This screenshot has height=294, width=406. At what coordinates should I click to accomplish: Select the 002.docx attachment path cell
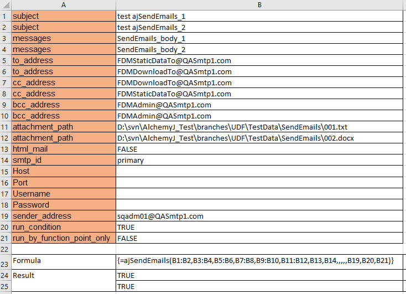[x=260, y=138]
